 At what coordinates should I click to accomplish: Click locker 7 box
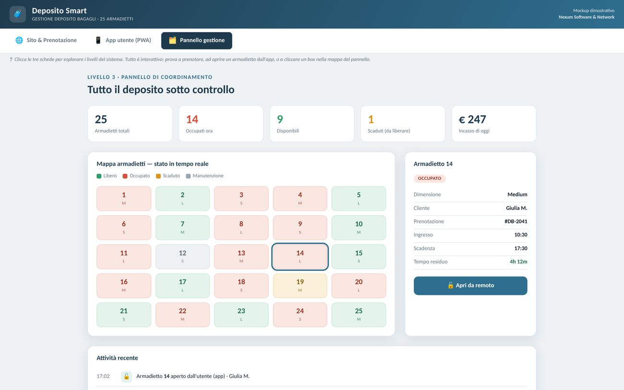coord(182,228)
